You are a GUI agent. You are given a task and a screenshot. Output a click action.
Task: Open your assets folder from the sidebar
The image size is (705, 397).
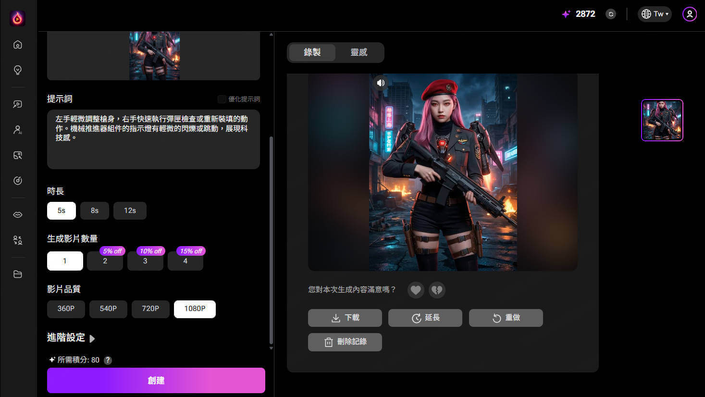17,274
